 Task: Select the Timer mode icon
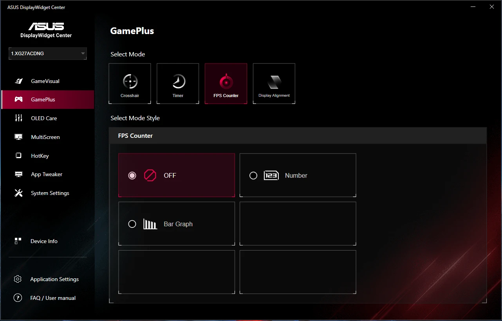pos(178,82)
